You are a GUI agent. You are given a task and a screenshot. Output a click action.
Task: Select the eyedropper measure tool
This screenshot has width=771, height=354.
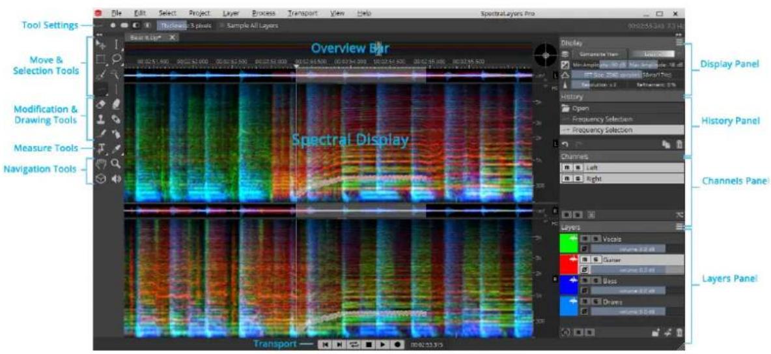(117, 148)
